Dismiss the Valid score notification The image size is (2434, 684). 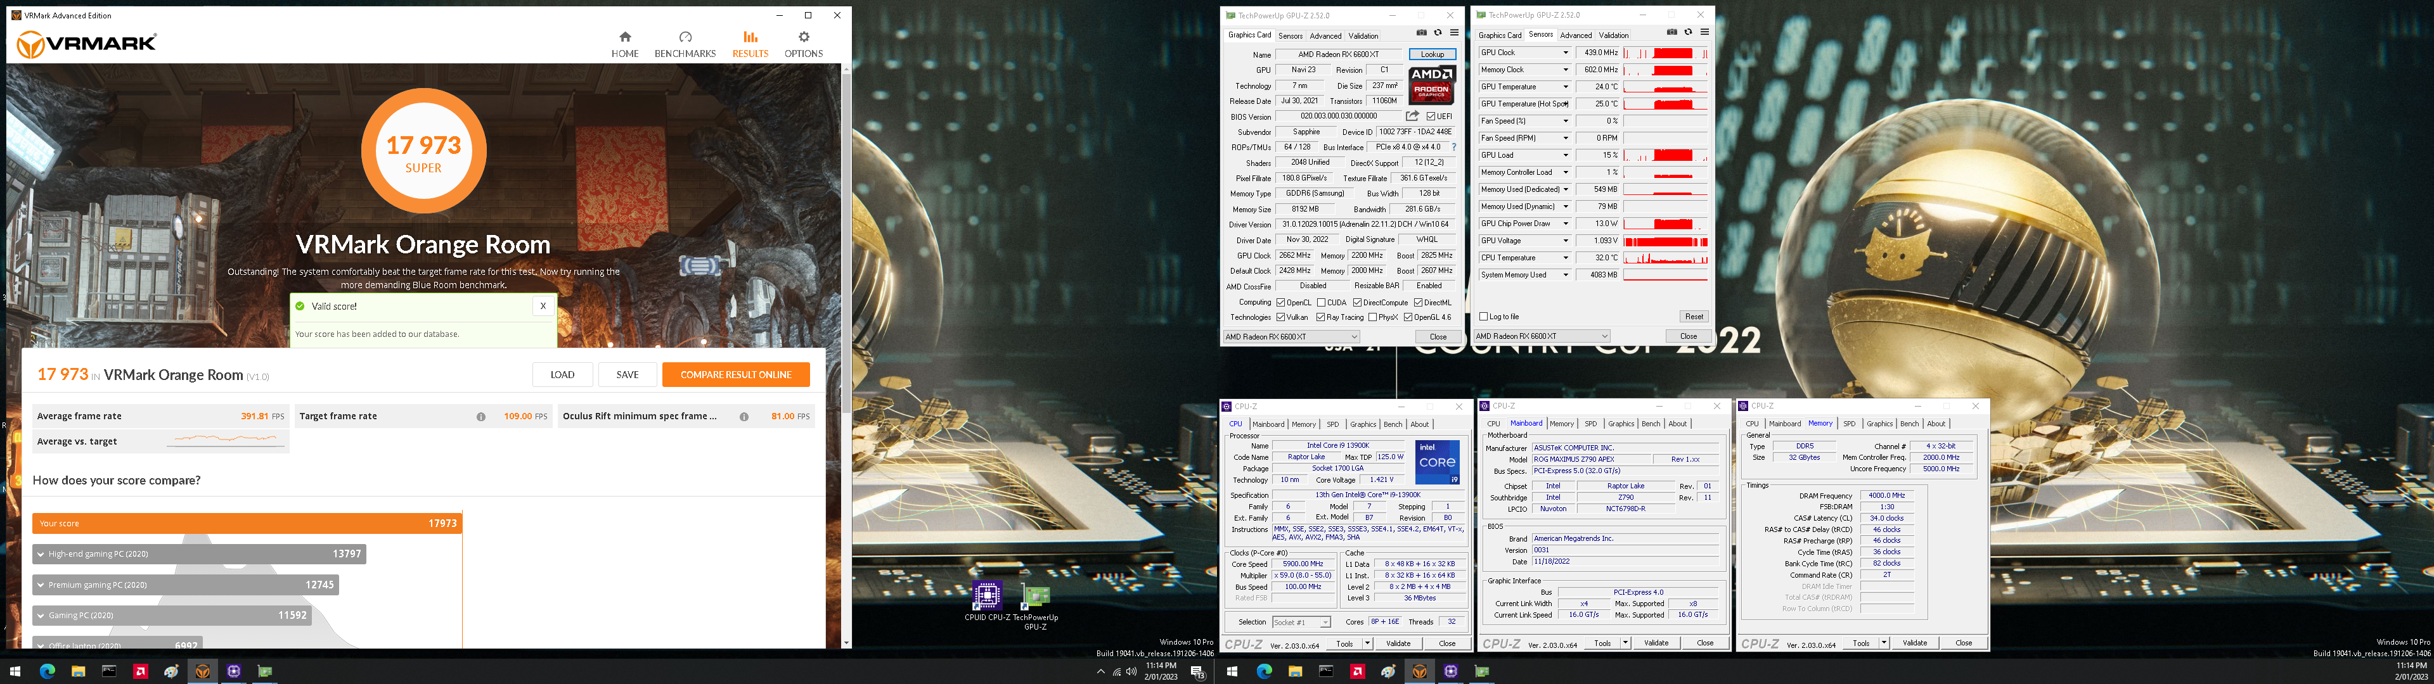tap(543, 306)
